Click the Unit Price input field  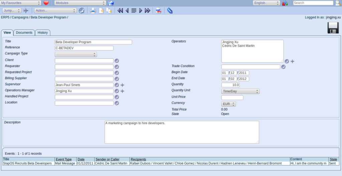point(232,98)
